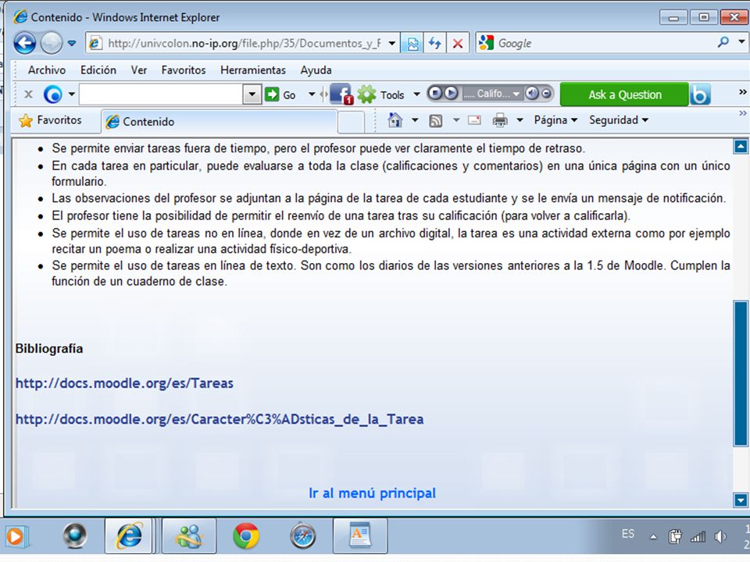This screenshot has height=562, width=750.
Task: Expand the Tools dropdown arrow
Action: 416,94
